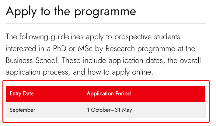This screenshot has height=126, width=216.
Task: Click the word "Research" in the paragraph
Action: [152, 49]
